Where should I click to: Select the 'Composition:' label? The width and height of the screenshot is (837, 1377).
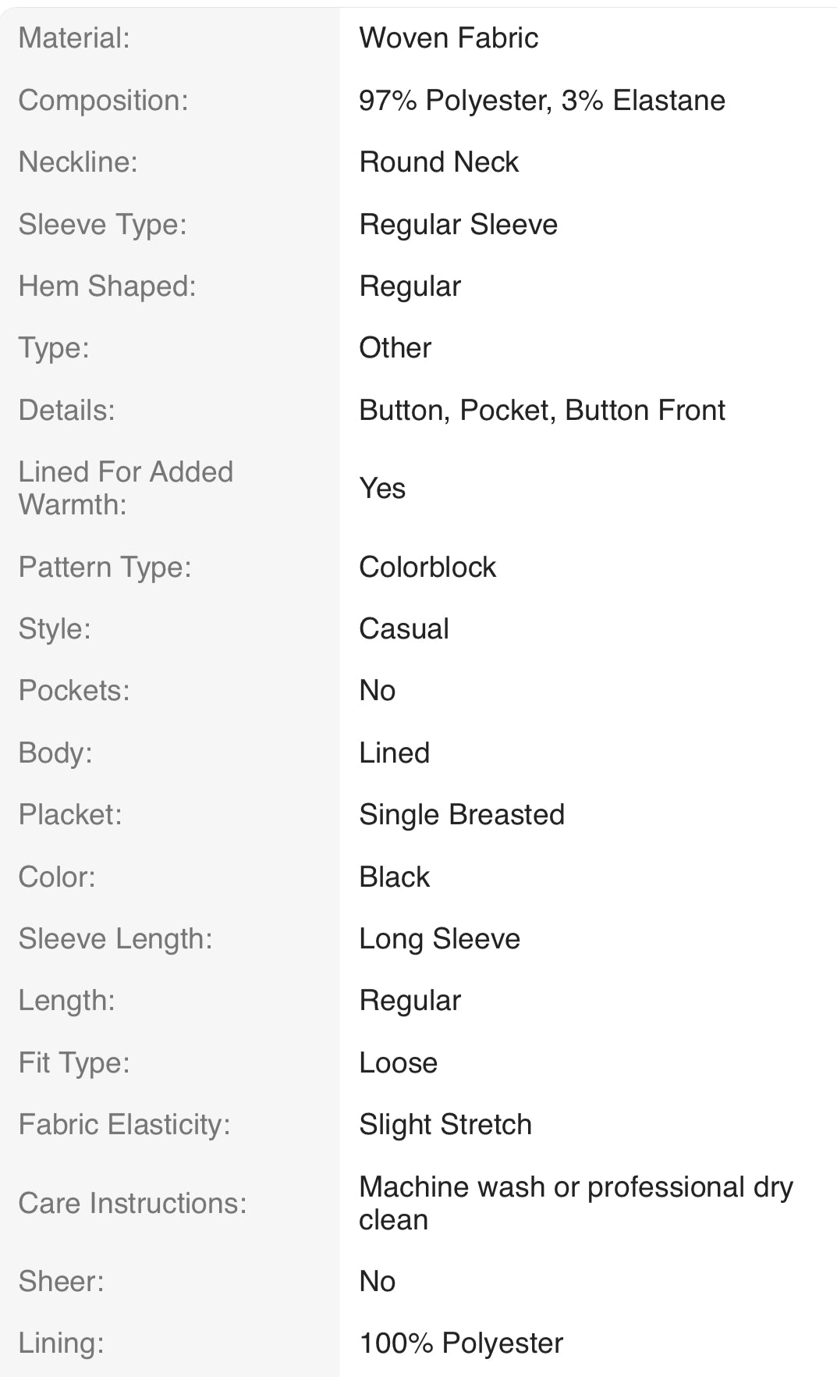(103, 100)
